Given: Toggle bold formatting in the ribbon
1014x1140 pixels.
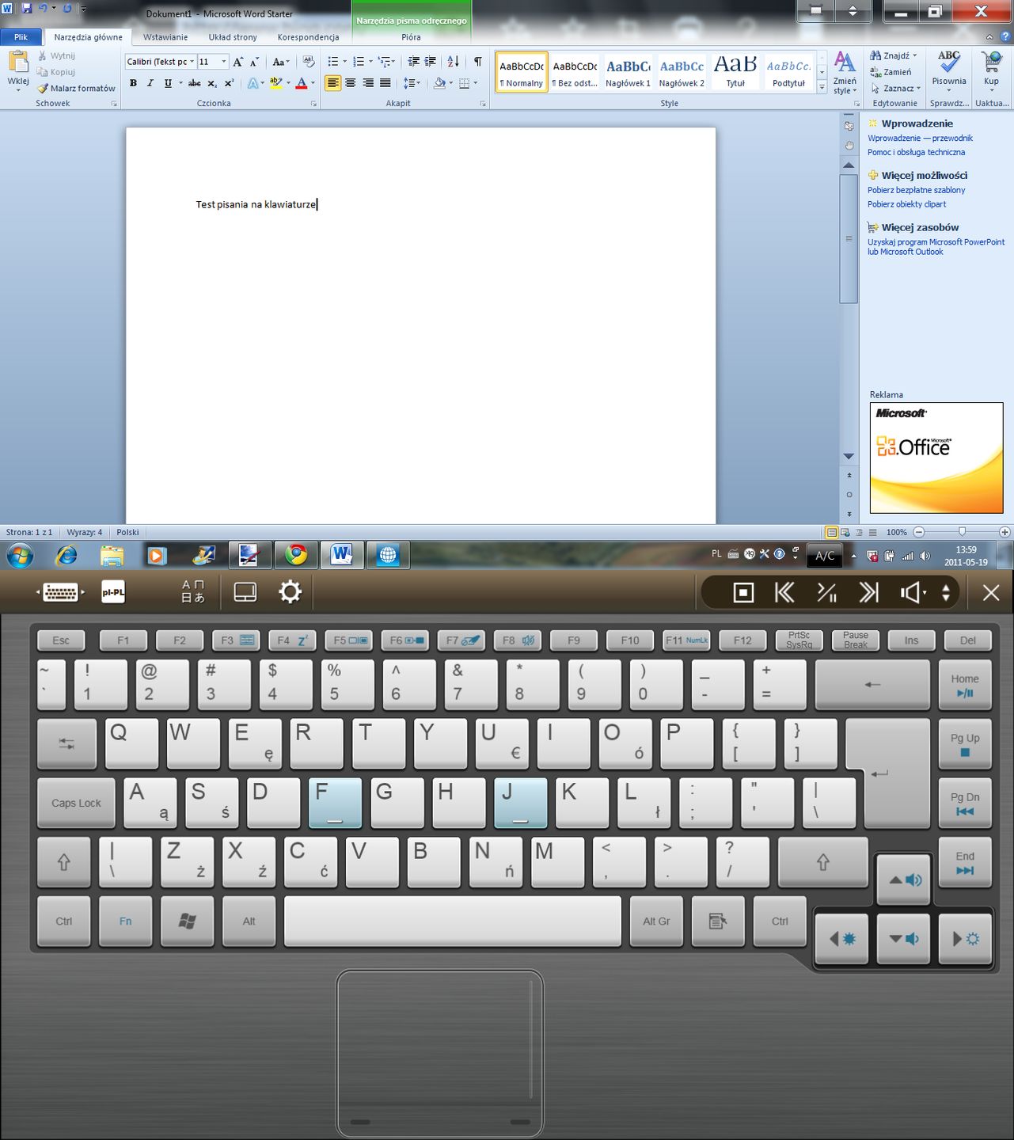Looking at the screenshot, I should [133, 83].
